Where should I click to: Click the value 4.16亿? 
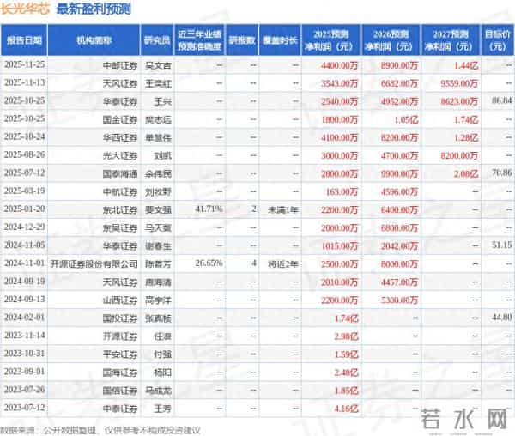point(346,409)
